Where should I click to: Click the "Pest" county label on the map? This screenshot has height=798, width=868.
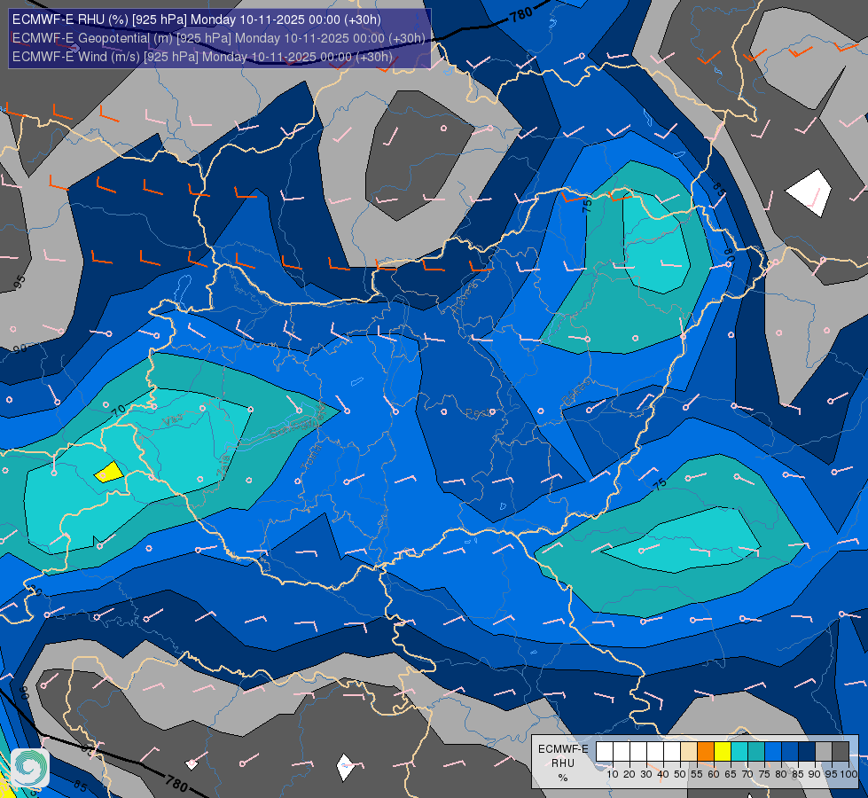point(478,413)
